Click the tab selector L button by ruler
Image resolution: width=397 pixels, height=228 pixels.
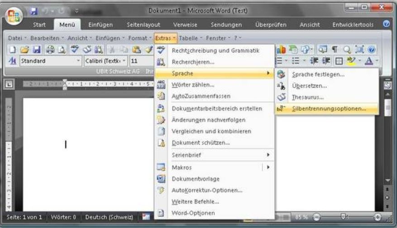(9, 84)
